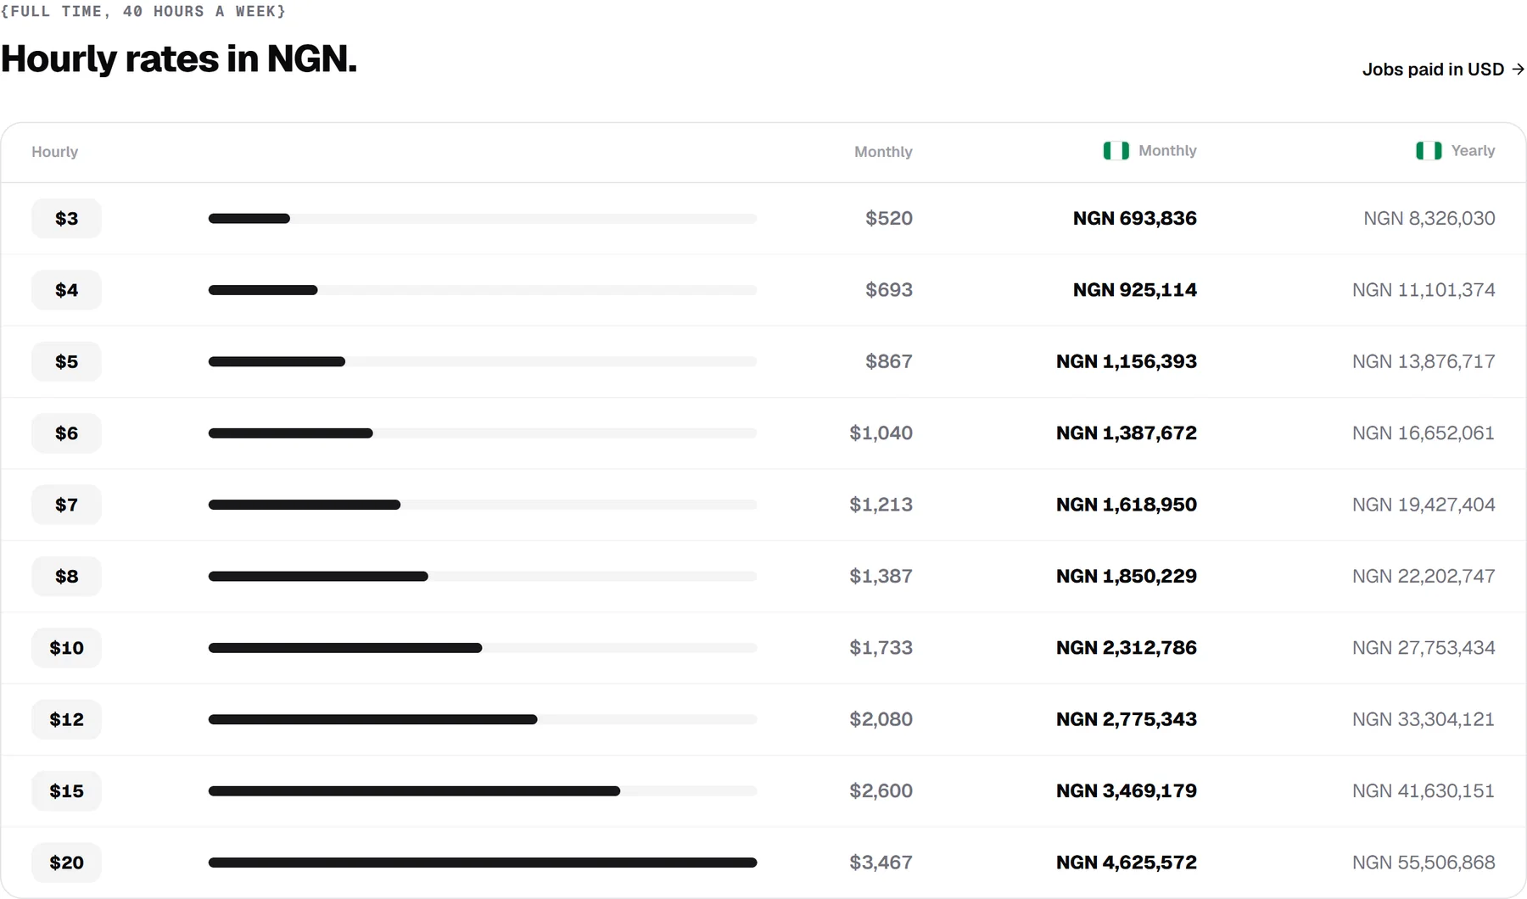Click NGN 1,387,672 monthly amount
This screenshot has width=1527, height=899.
[x=1127, y=433]
